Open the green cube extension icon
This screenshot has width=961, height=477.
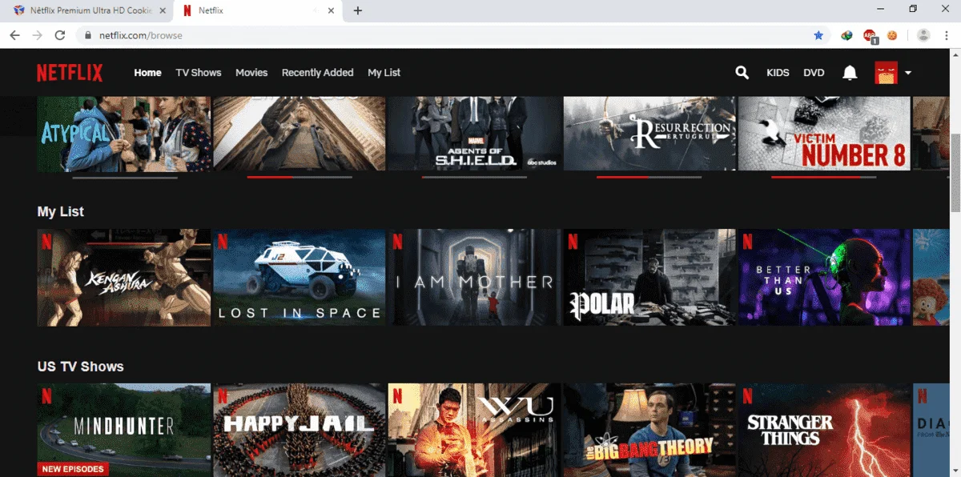[846, 35]
